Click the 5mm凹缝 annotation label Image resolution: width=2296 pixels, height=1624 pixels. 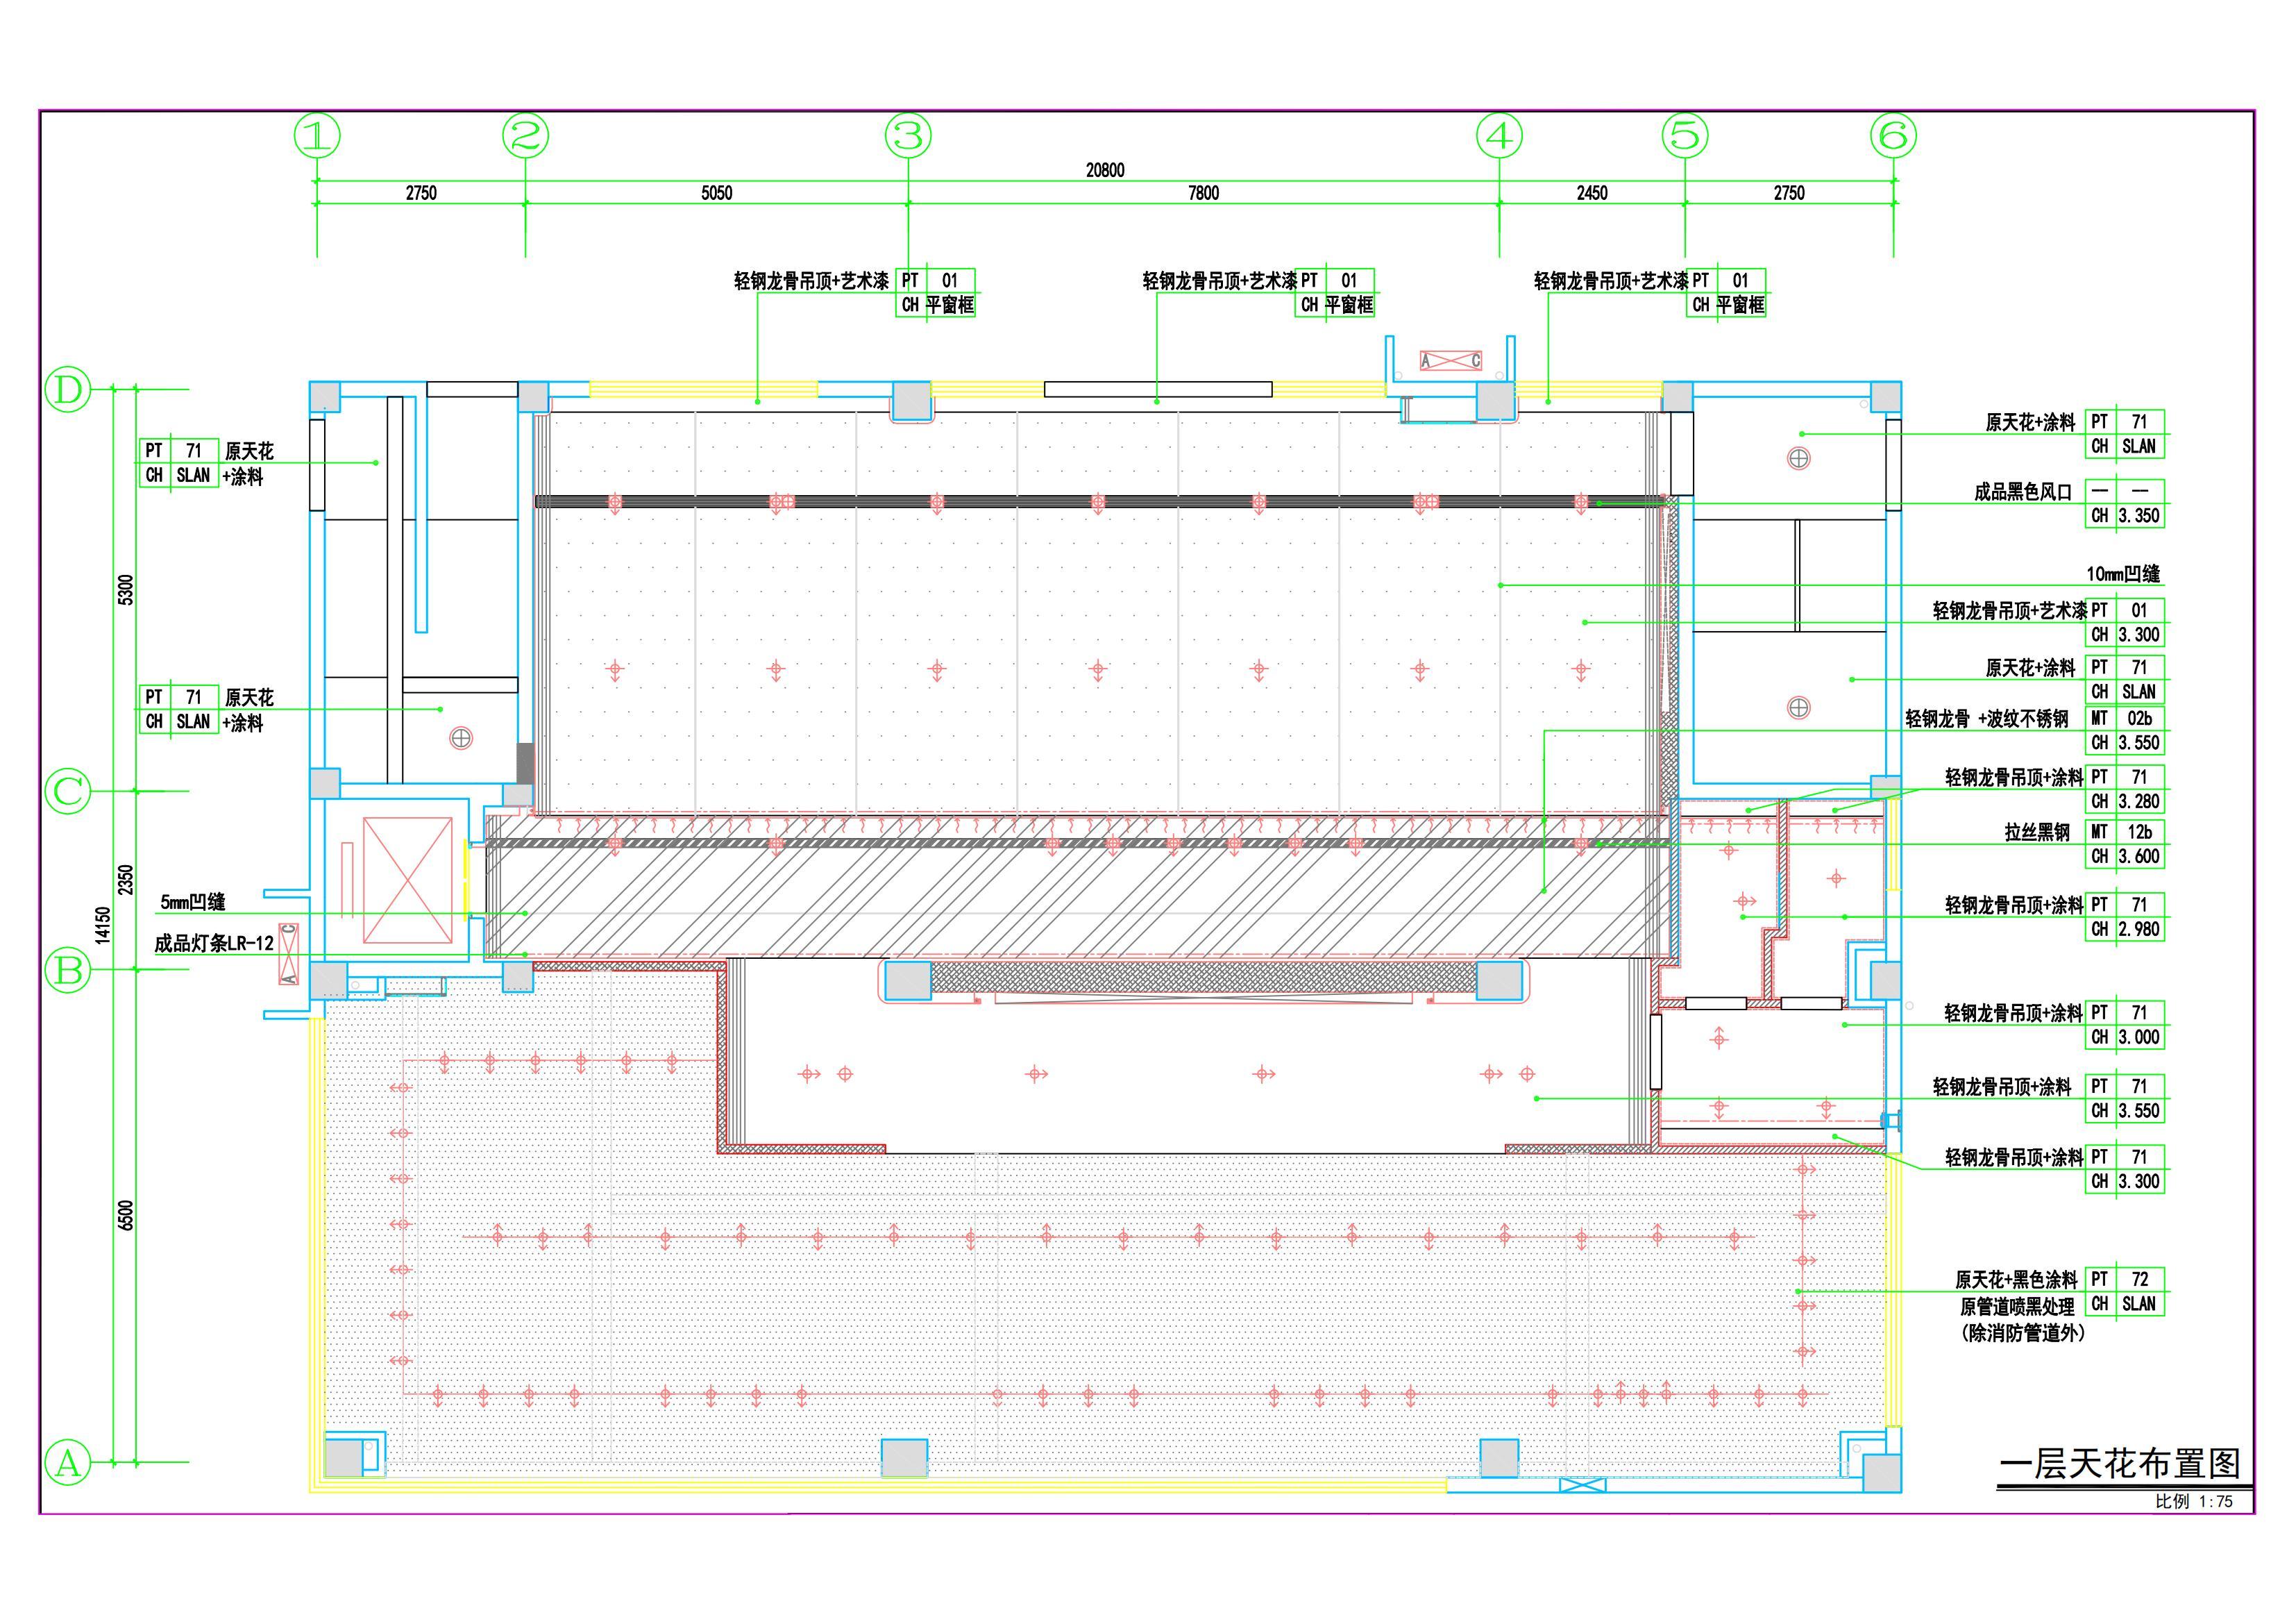click(193, 903)
